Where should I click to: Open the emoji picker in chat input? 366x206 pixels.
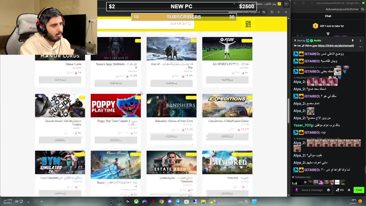coord(328,190)
